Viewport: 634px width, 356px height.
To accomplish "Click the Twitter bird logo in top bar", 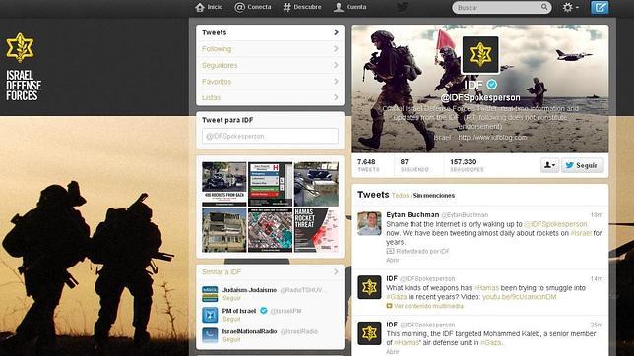I will 403,7.
